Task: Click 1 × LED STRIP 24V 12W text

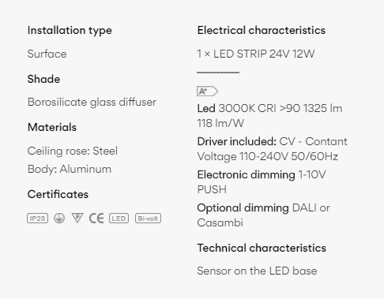Action: click(256, 54)
